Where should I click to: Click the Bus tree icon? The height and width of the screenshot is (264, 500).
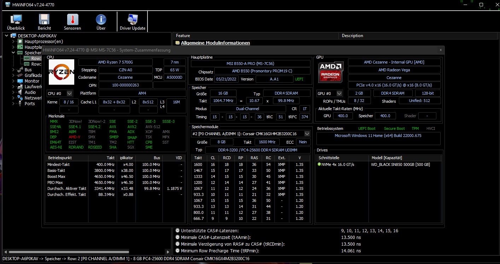(21, 70)
